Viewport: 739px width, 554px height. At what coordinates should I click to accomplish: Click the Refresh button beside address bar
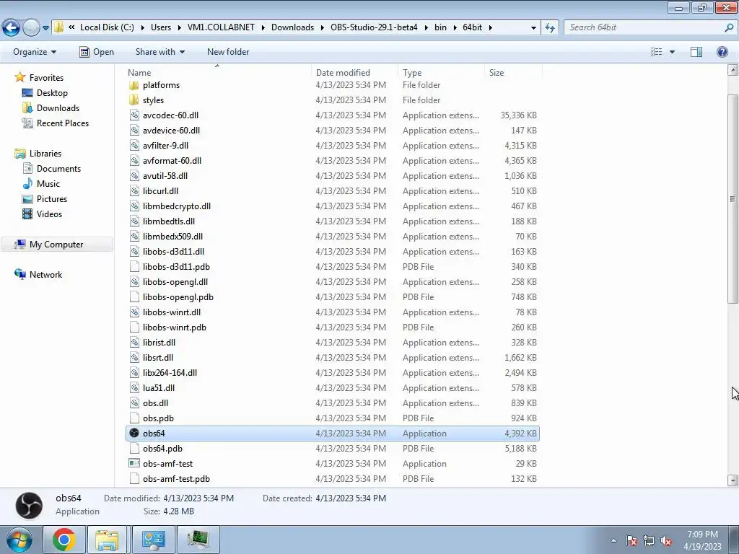pos(549,27)
